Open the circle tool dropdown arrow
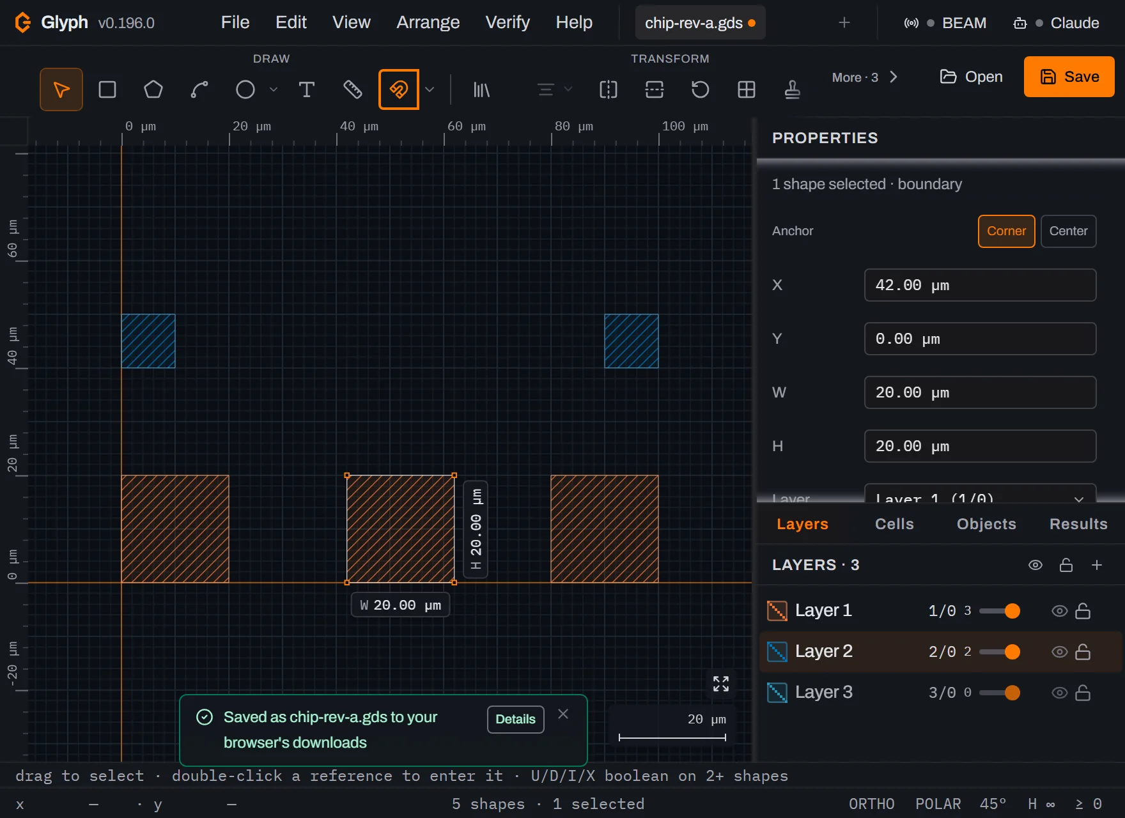Screen dimensions: 1125x818 (x=274, y=89)
